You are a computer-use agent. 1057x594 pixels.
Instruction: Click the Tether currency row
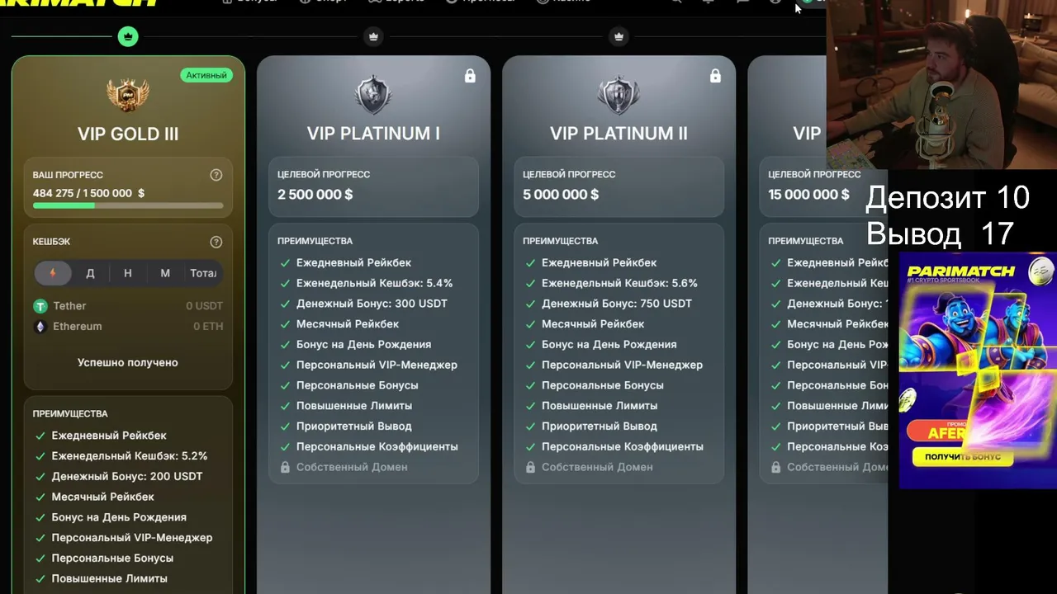(128, 306)
